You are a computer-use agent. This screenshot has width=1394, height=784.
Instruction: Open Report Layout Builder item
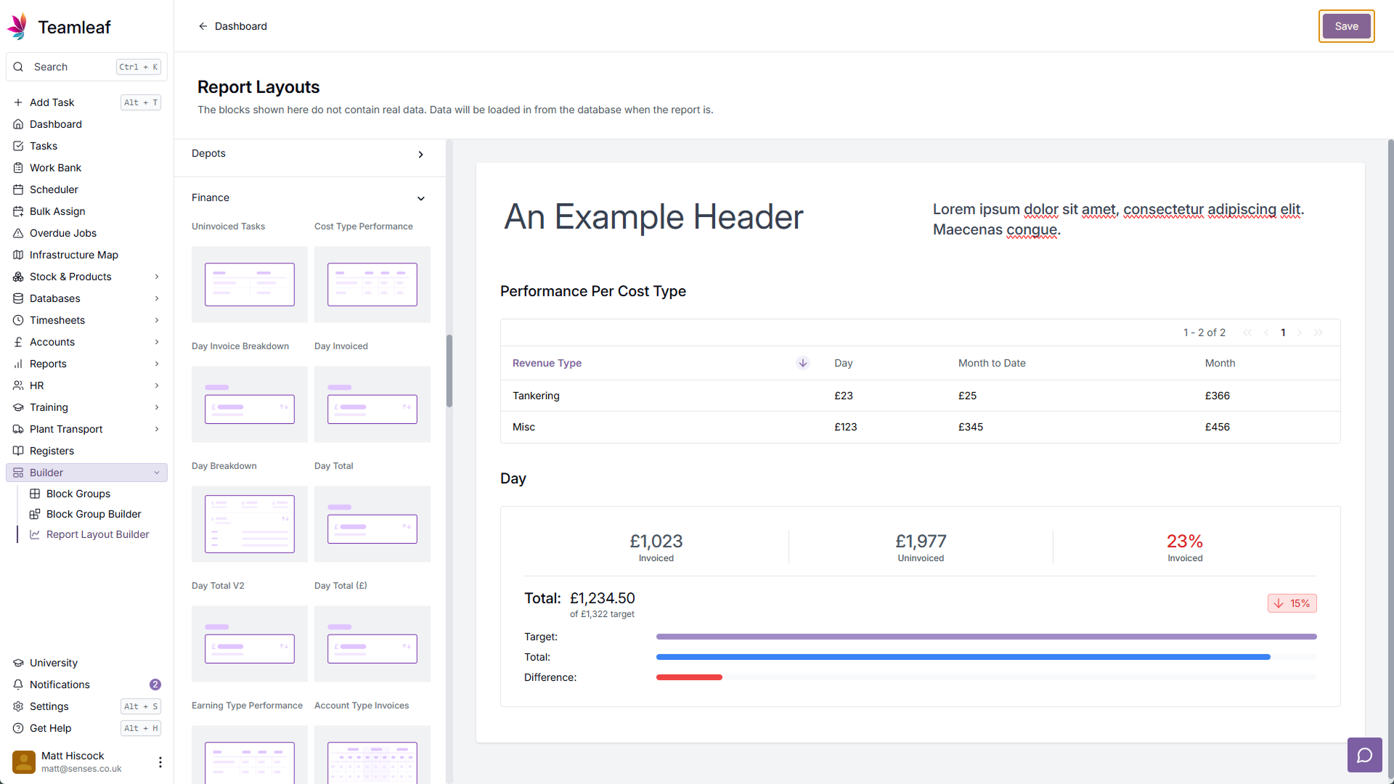97,534
